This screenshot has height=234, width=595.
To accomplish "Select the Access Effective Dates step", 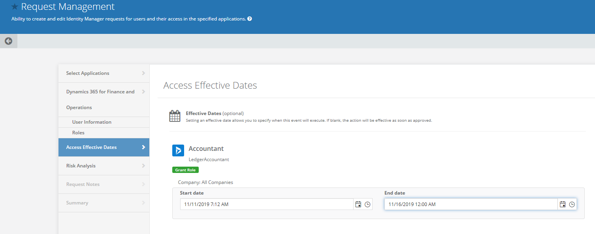I will (92, 147).
